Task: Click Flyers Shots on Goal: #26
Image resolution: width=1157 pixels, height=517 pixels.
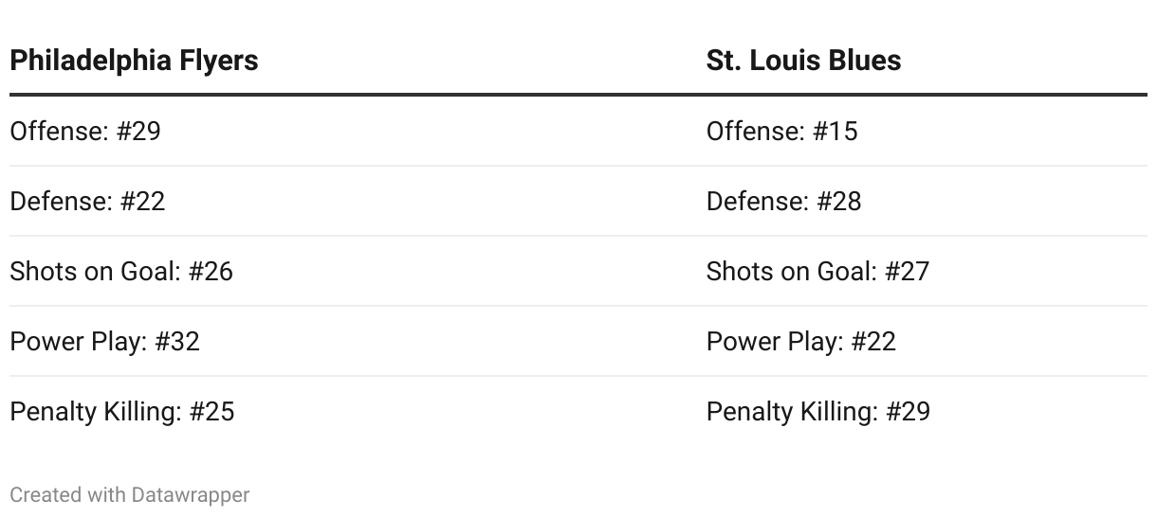Action: [x=121, y=271]
